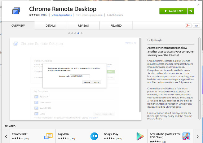Select the second screenshot carousel dot
The width and height of the screenshot is (203, 143).
(72, 33)
